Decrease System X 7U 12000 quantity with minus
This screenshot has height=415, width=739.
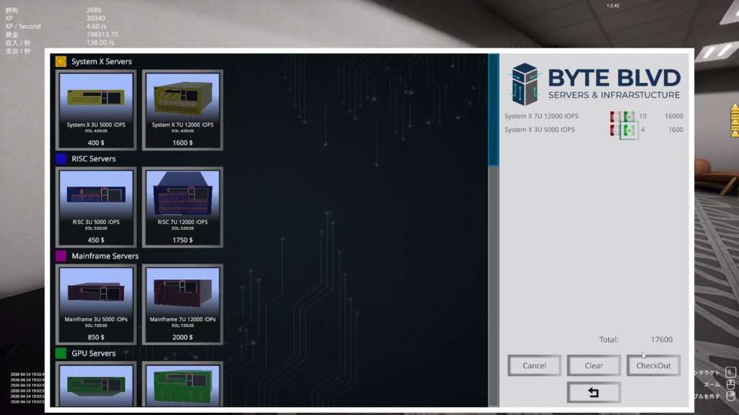click(x=615, y=116)
